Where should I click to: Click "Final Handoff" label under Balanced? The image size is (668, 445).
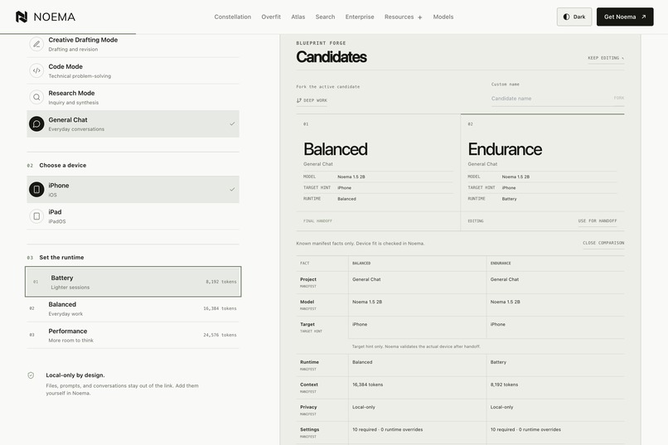coord(317,221)
